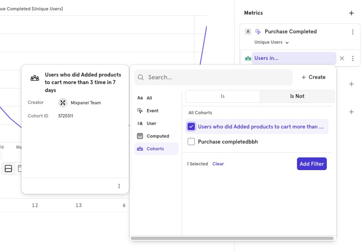Open Purchase Completed metric options menu

[353, 32]
